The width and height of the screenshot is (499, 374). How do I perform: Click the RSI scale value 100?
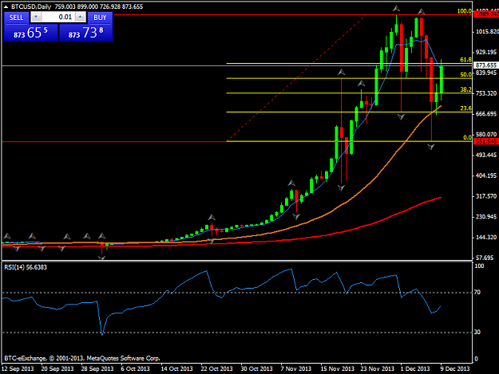point(479,266)
